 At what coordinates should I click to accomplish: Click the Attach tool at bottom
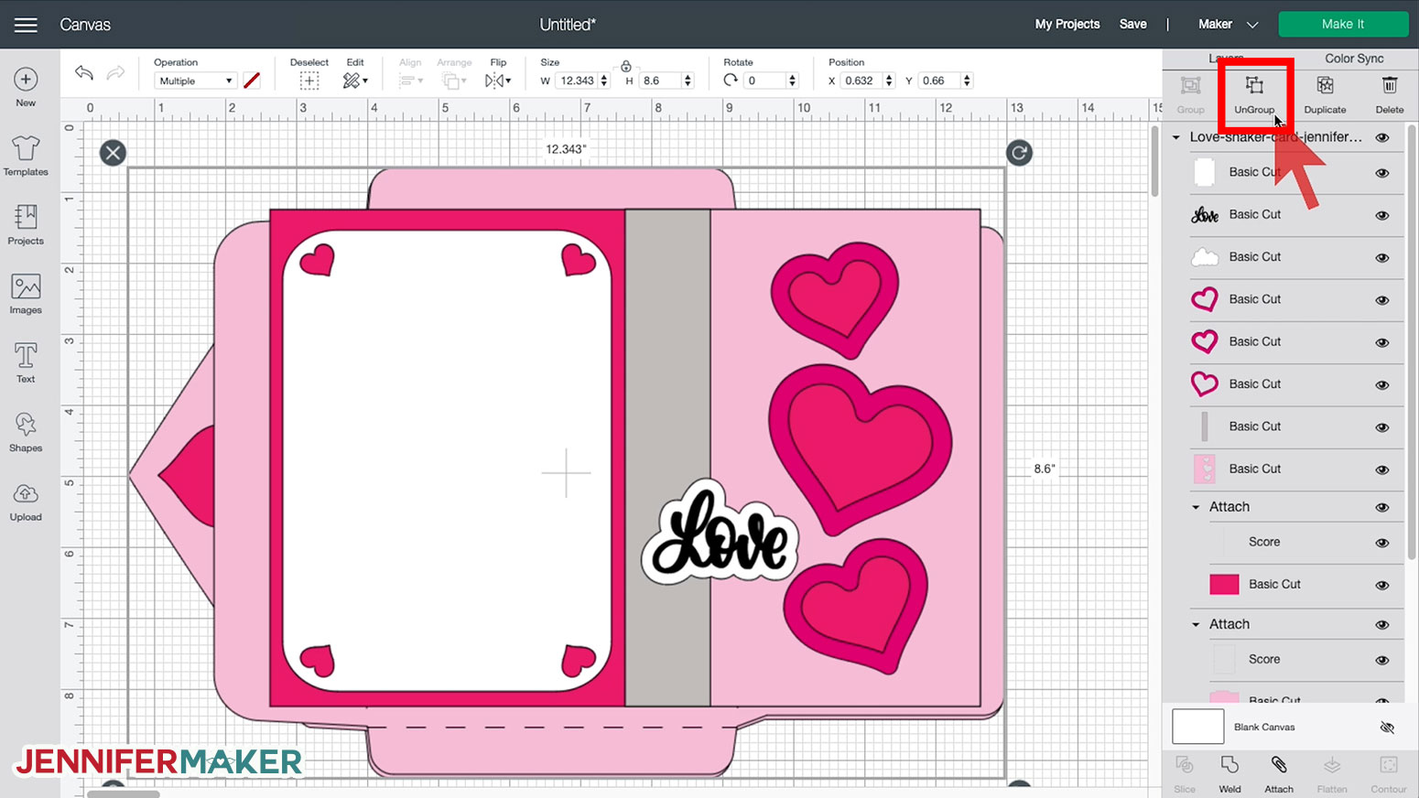(1279, 774)
